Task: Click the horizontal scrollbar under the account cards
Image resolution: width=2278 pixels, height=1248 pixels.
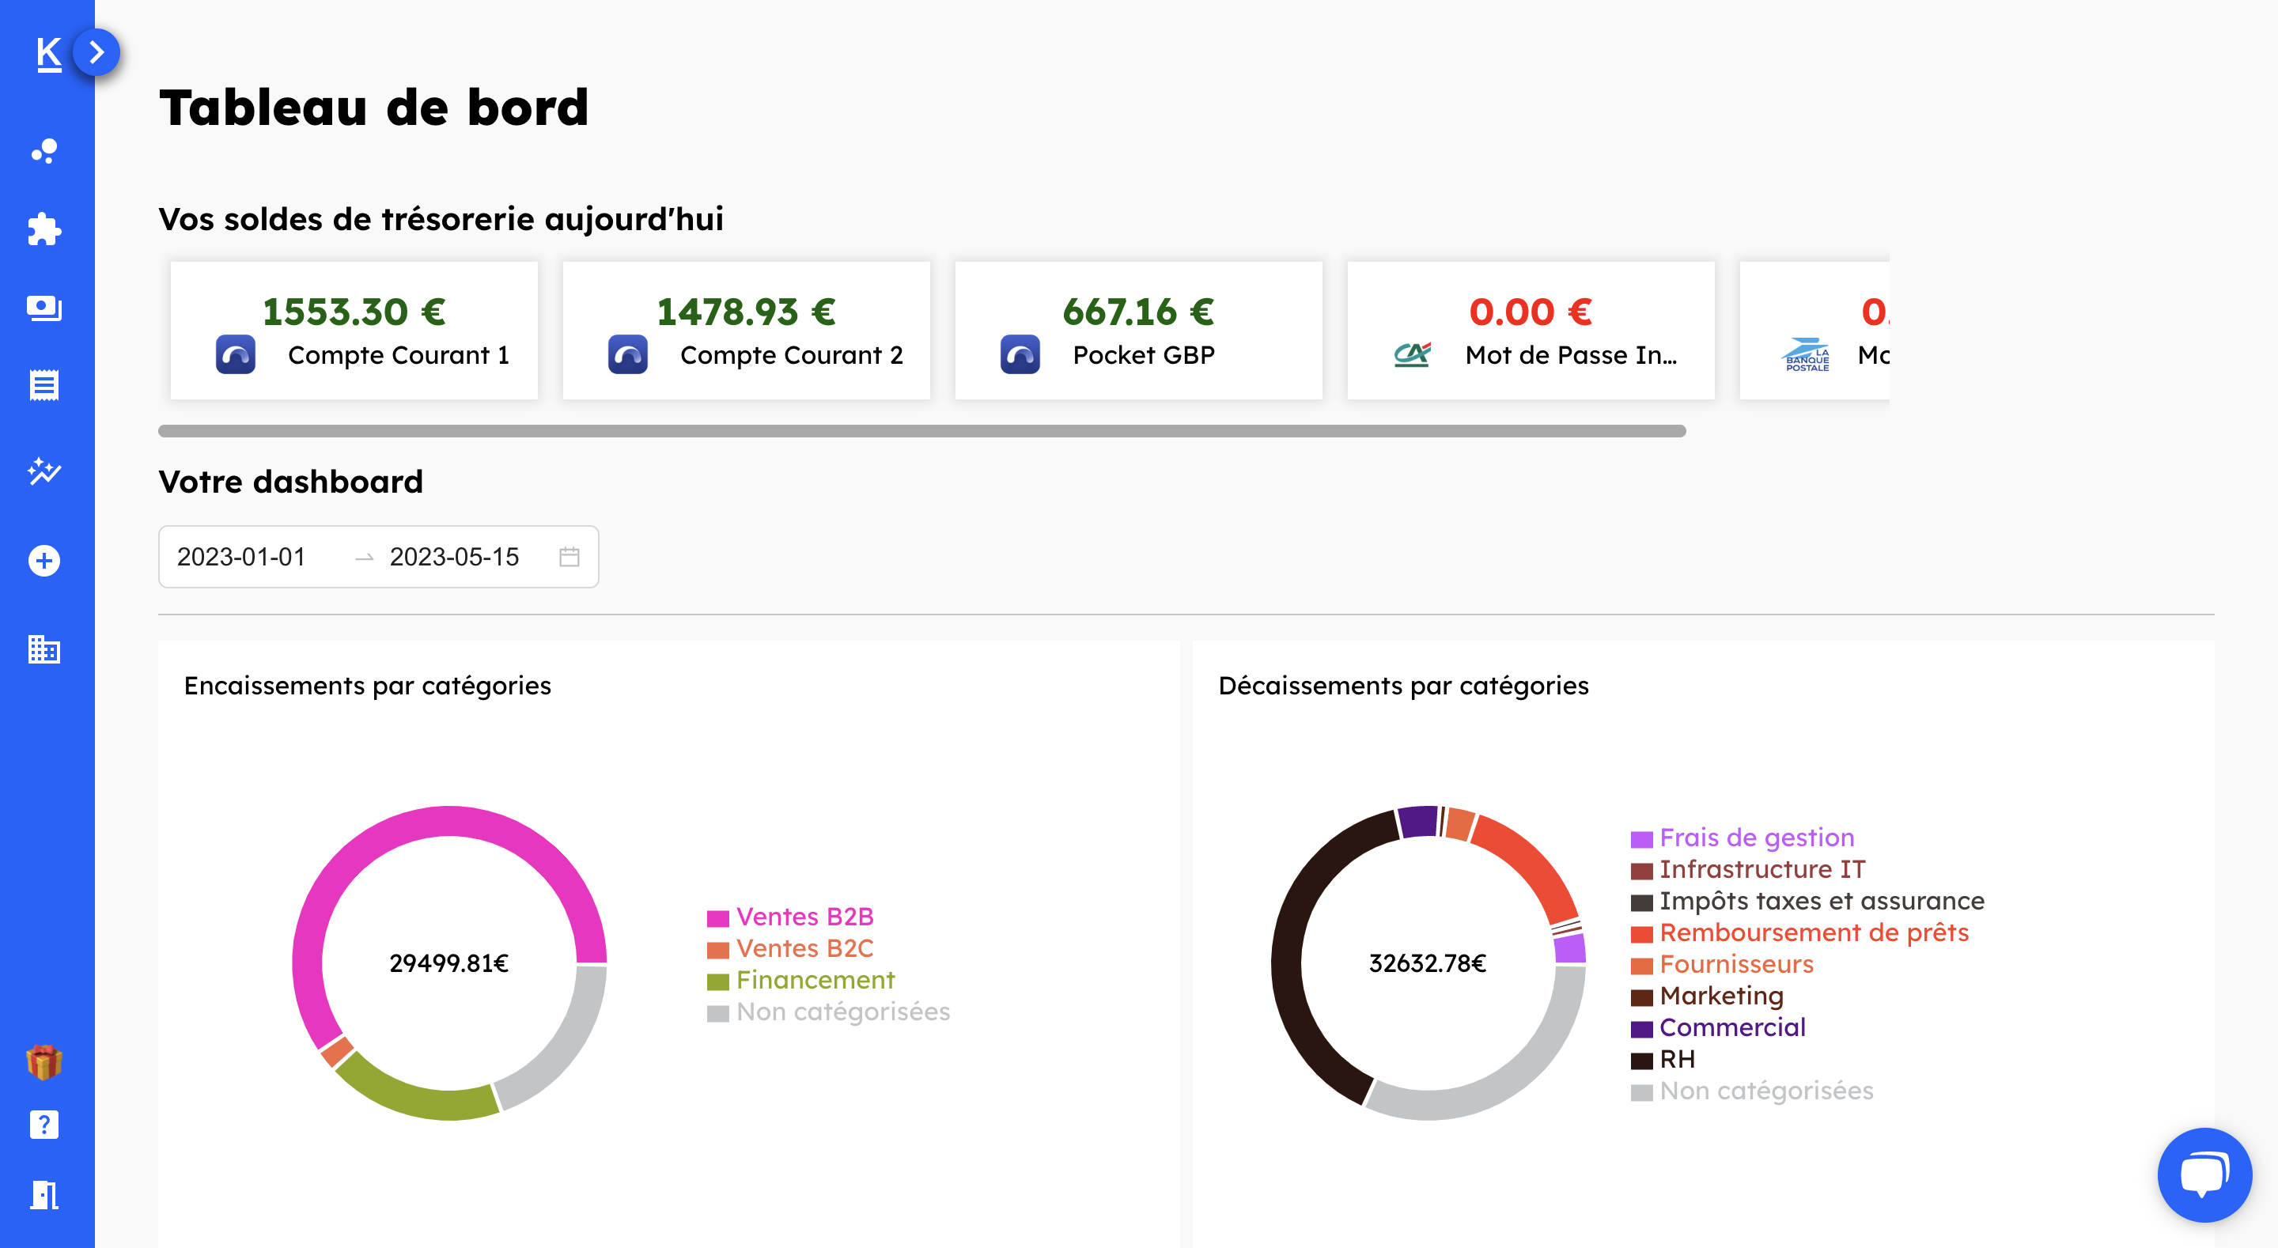Action: pyautogui.click(x=921, y=431)
